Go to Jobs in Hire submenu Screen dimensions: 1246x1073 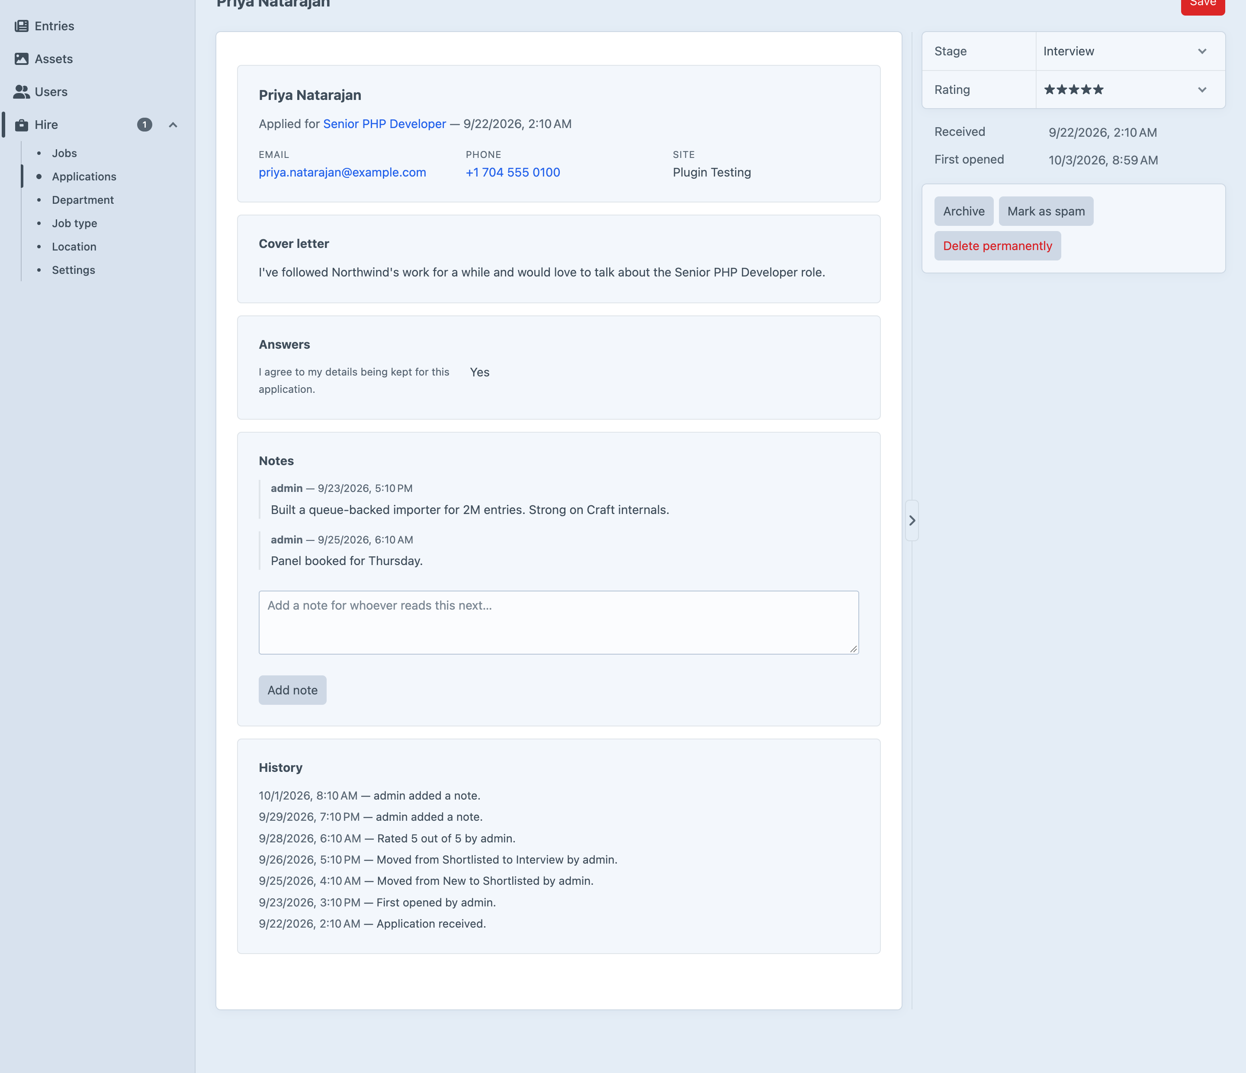click(x=64, y=153)
